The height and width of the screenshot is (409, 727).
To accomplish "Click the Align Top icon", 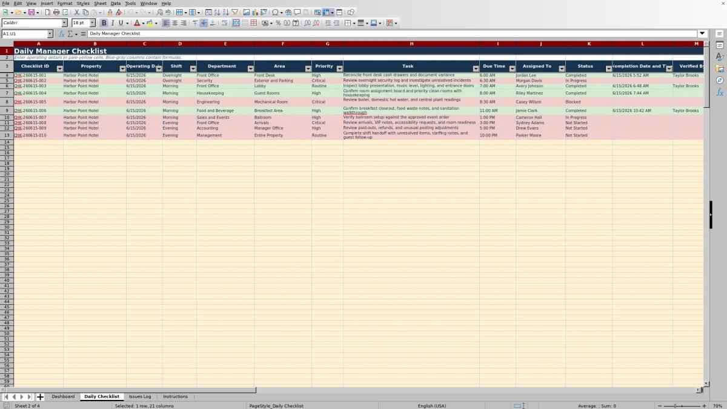I will (x=195, y=23).
